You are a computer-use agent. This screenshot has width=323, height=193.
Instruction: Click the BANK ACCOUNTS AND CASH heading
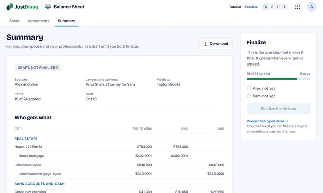39,184
